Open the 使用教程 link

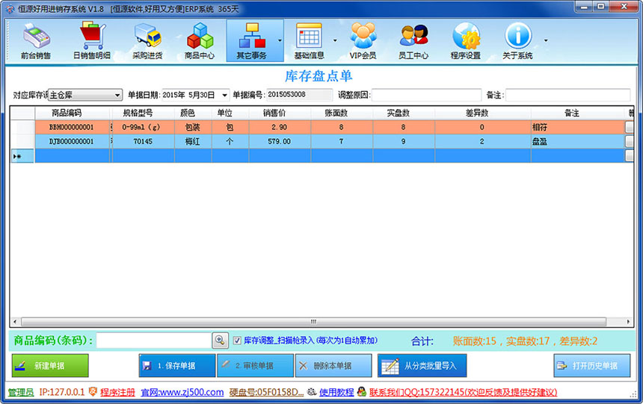click(x=336, y=392)
